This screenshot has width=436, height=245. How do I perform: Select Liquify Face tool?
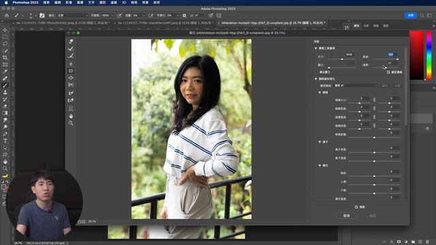[71, 108]
